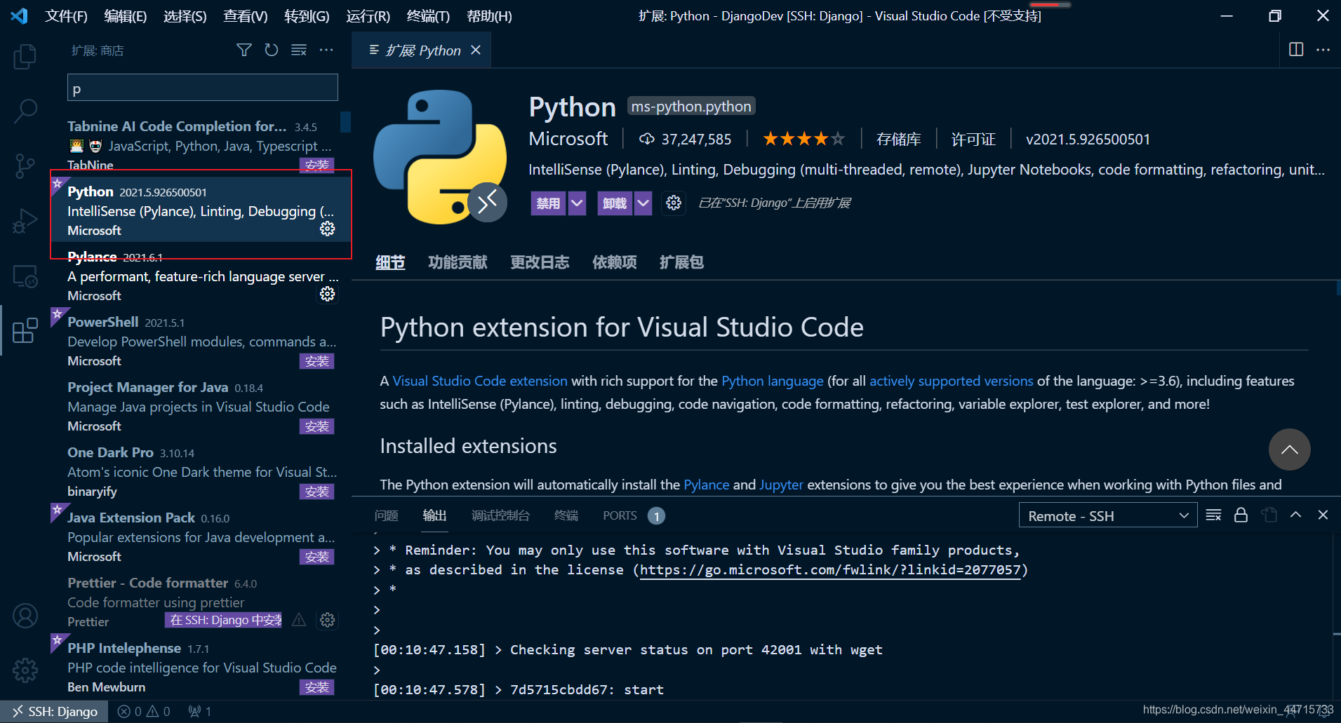Click the star rating of Python extension
Image resolution: width=1341 pixels, height=723 pixels.
pos(803,139)
